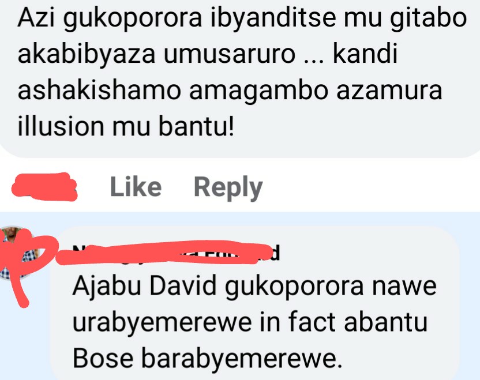The height and width of the screenshot is (380, 480).
Task: Click the word 'umusaruro' in first comment
Action: 230,54
